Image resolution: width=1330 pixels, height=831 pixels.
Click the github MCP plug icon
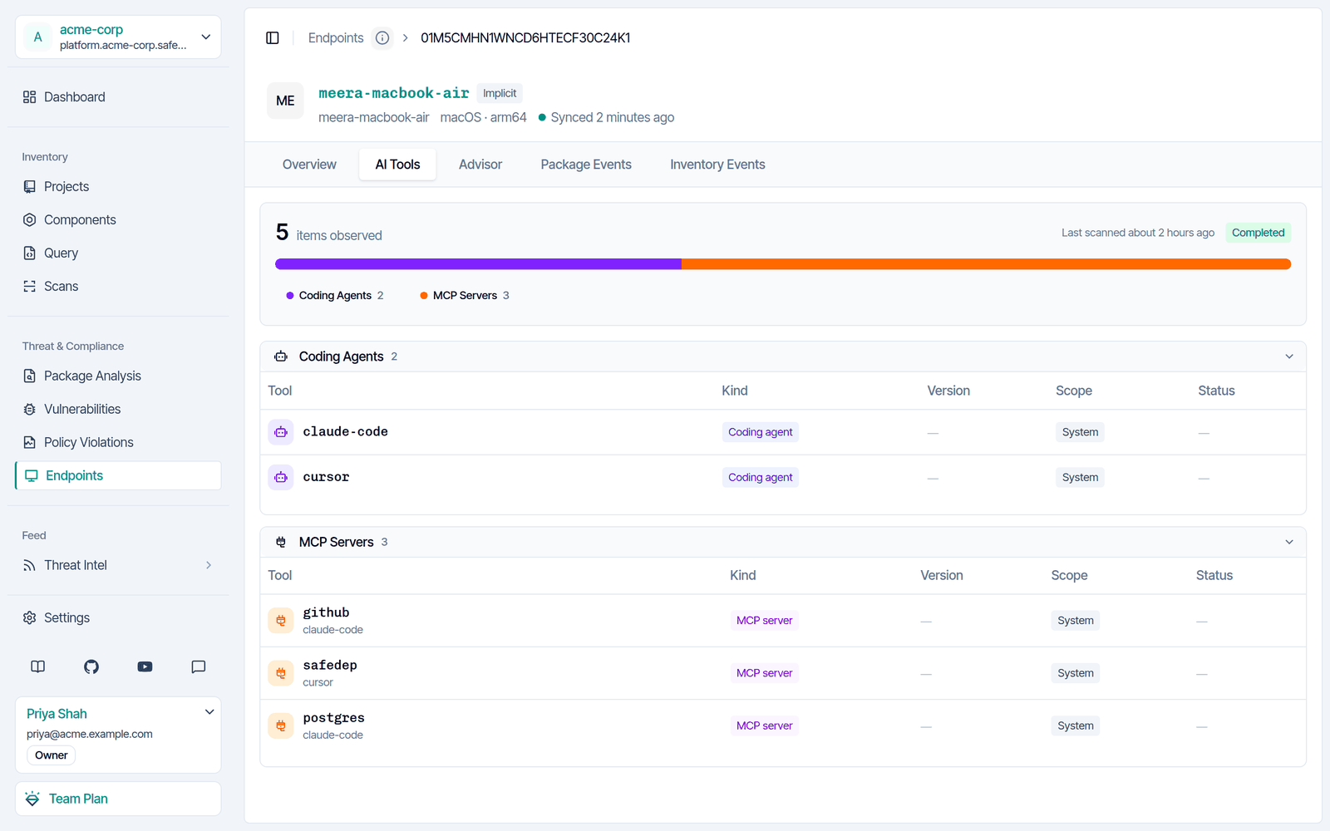click(281, 621)
